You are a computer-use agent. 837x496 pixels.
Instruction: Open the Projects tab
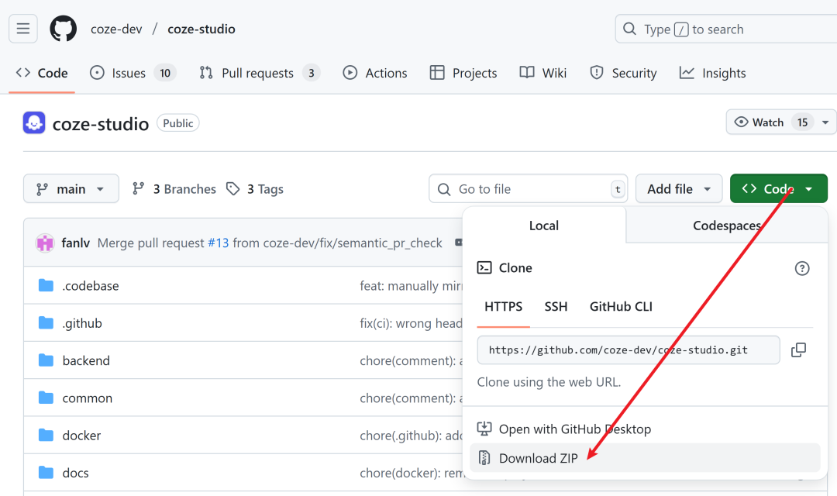pos(463,73)
